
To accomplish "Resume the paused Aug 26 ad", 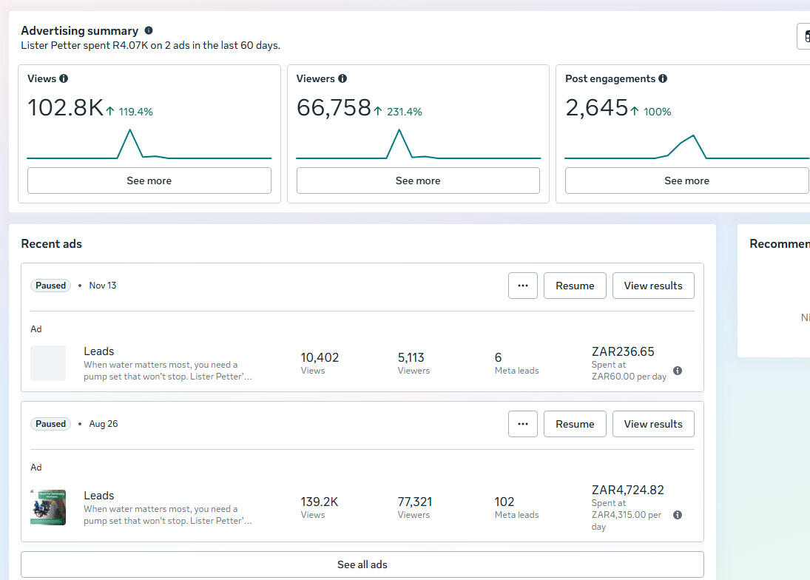I will [x=575, y=424].
